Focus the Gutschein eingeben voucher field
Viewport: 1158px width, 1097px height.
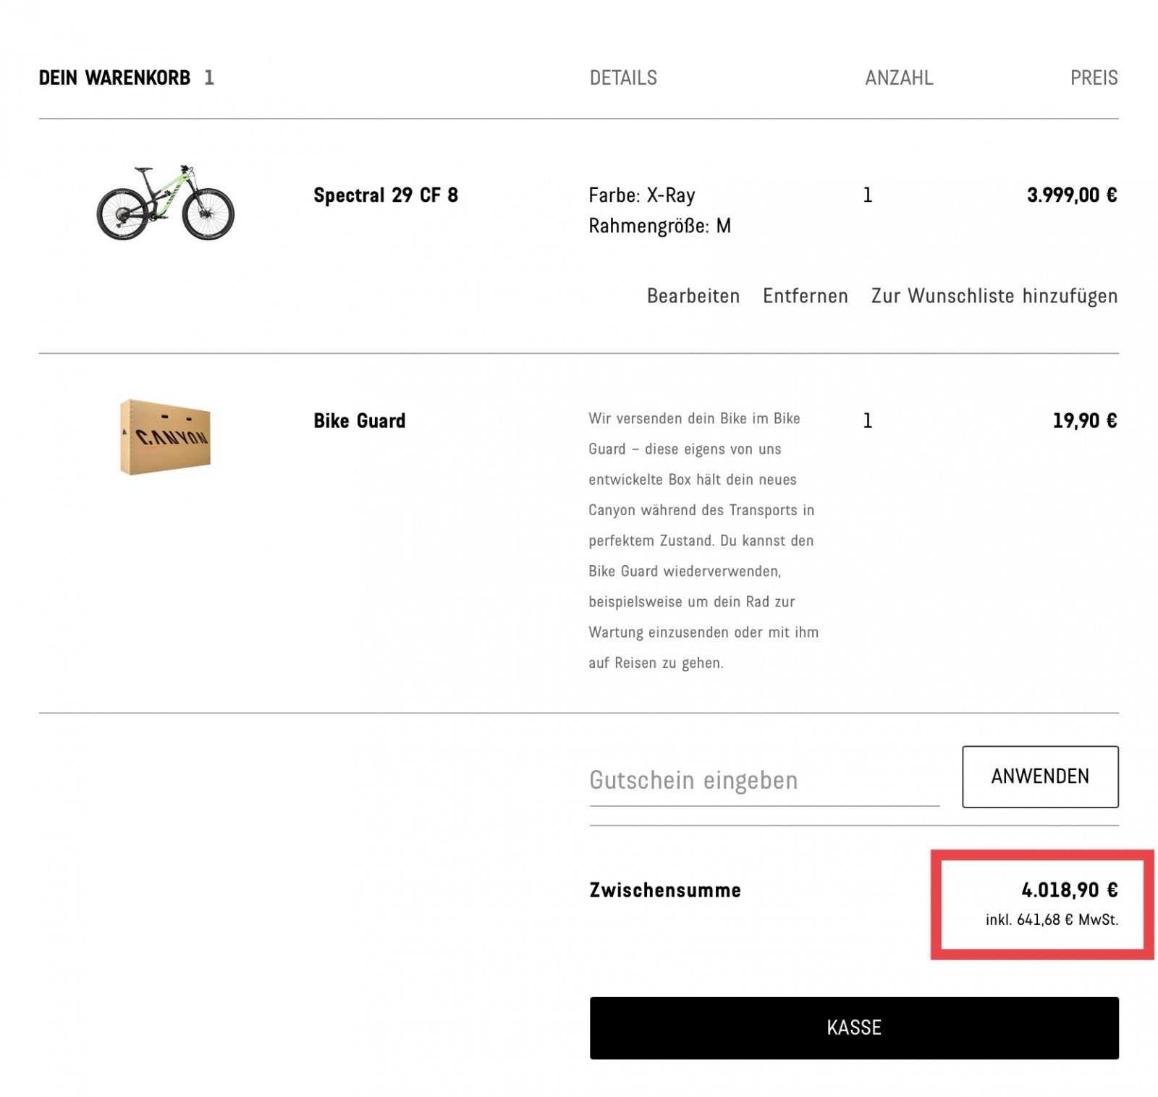tap(764, 780)
